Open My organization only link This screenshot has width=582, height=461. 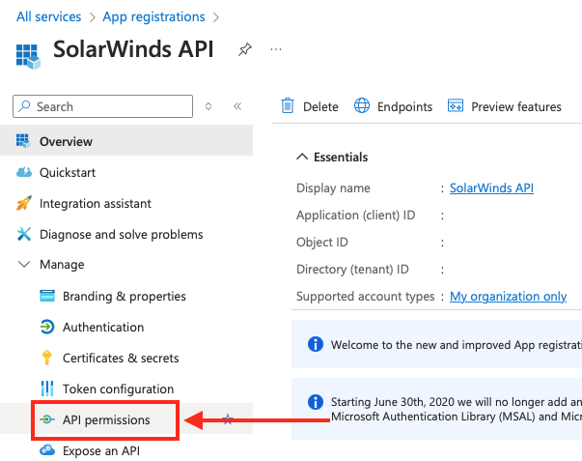coord(508,297)
